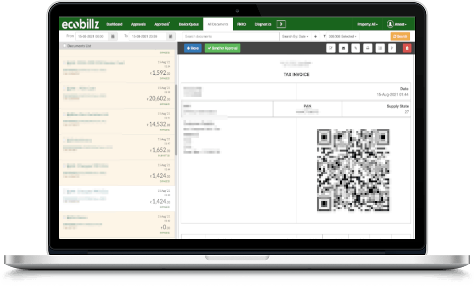
Task: Click the documents list scrollbar
Action: pos(176,119)
